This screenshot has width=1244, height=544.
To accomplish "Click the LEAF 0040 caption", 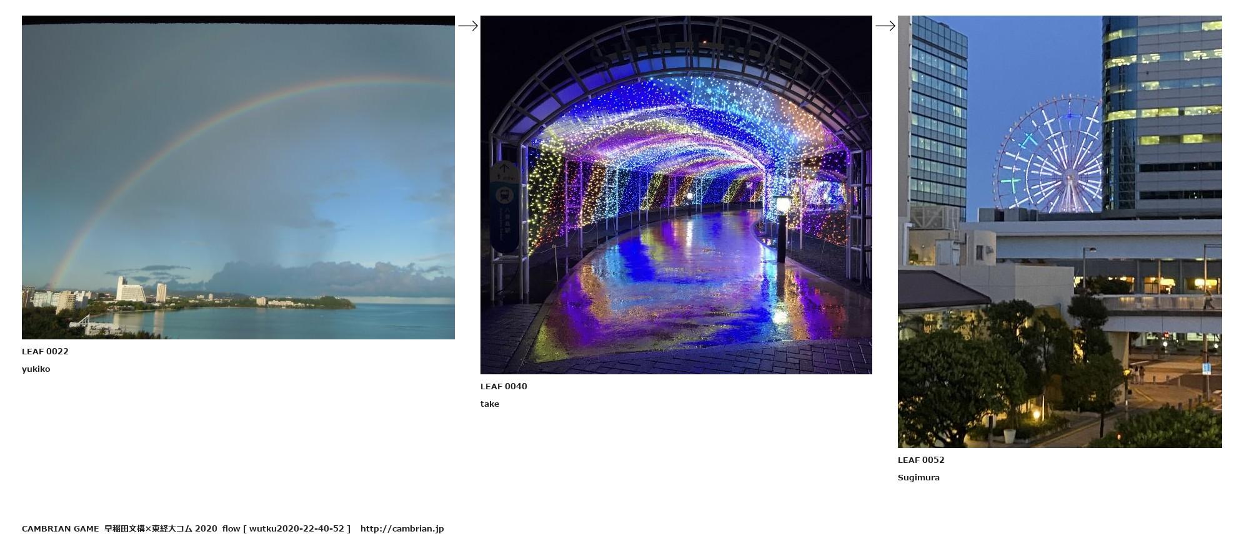I will (504, 386).
